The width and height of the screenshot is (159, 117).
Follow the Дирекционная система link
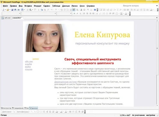pyautogui.click(x=66, y=82)
